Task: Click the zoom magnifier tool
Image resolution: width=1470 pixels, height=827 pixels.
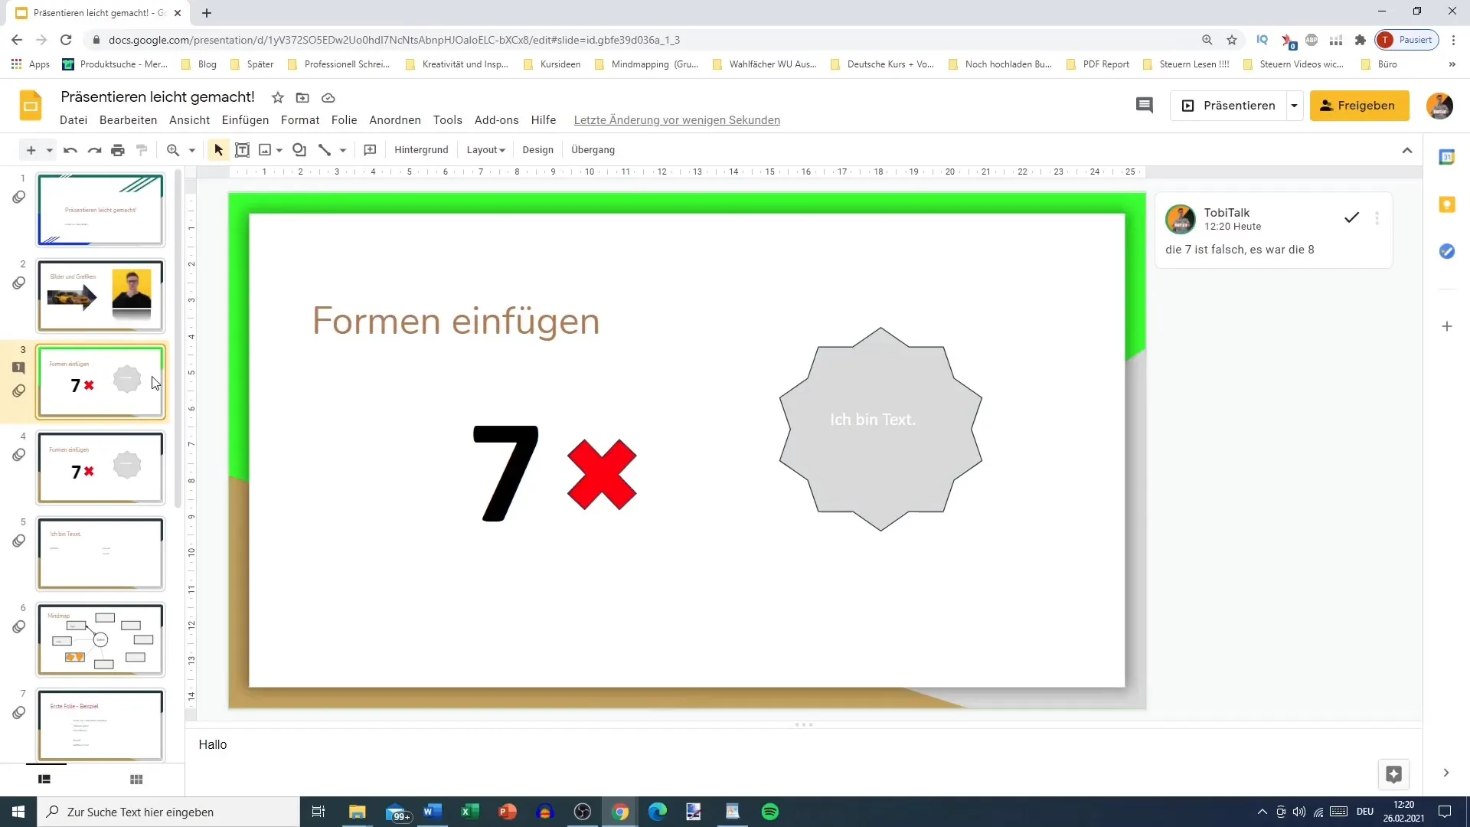Action: (173, 150)
